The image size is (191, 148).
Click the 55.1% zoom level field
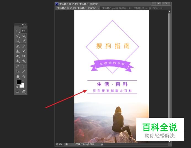pos(59,144)
